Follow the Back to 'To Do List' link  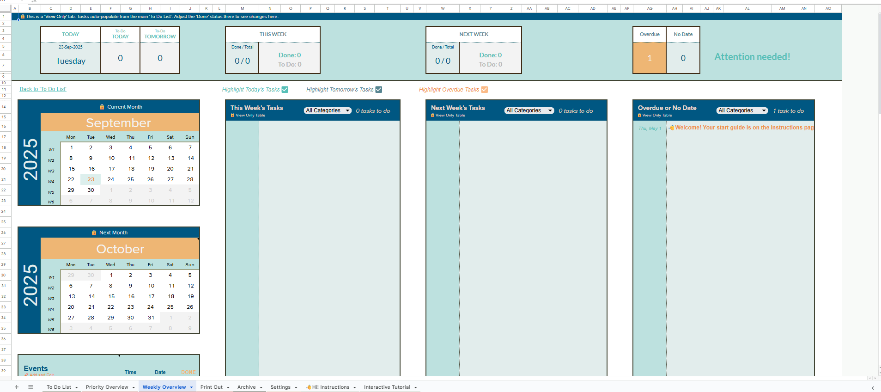pos(43,89)
